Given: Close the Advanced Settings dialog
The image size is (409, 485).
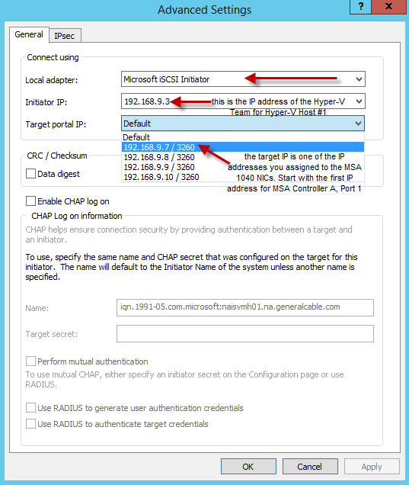Looking at the screenshot, I should pyautogui.click(x=388, y=7).
